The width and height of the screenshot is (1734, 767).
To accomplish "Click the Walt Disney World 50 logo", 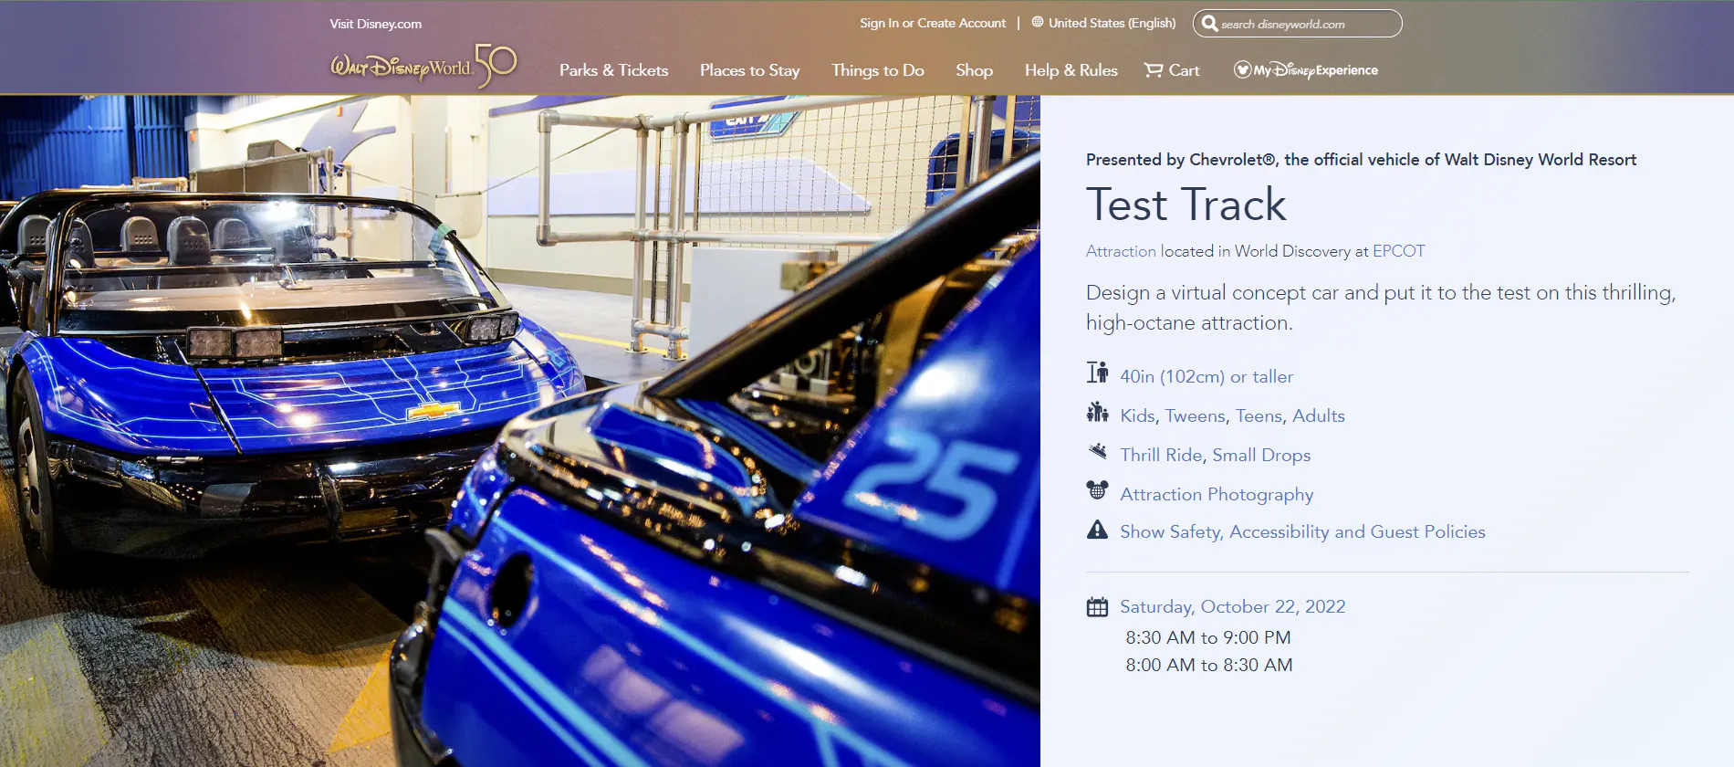I will [x=423, y=66].
